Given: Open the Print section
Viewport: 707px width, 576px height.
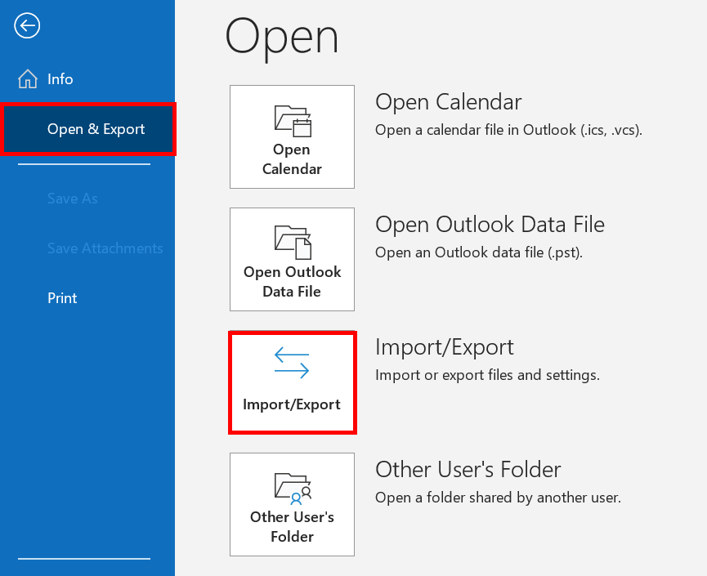Looking at the screenshot, I should point(62,298).
